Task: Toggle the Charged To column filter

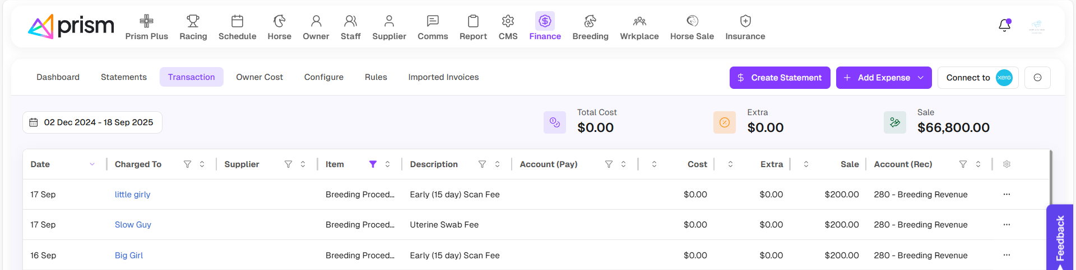Action: (x=187, y=164)
